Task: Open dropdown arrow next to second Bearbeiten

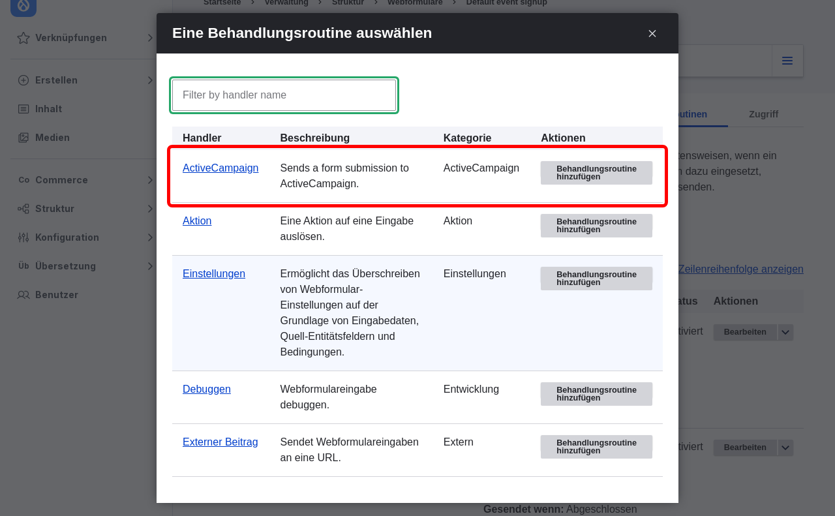Action: pyautogui.click(x=785, y=448)
